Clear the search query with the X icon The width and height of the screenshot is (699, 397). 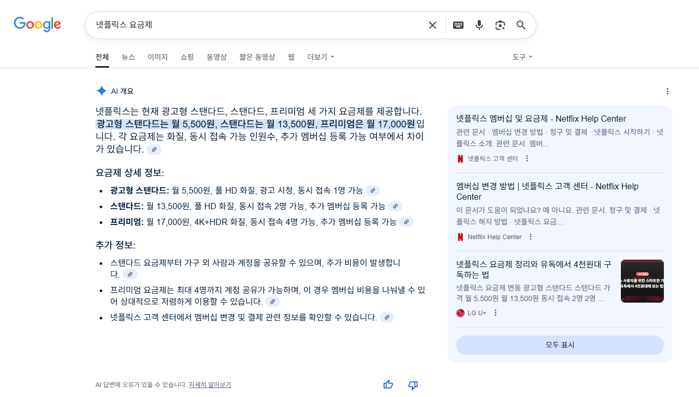click(433, 25)
